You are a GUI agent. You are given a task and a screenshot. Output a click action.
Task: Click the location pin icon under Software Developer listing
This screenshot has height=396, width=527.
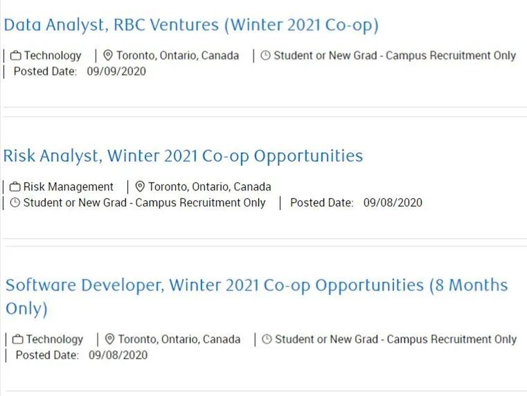click(109, 339)
